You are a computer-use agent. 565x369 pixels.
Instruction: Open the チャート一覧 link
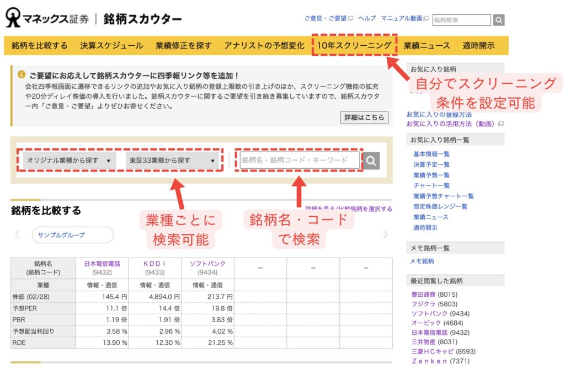(431, 185)
